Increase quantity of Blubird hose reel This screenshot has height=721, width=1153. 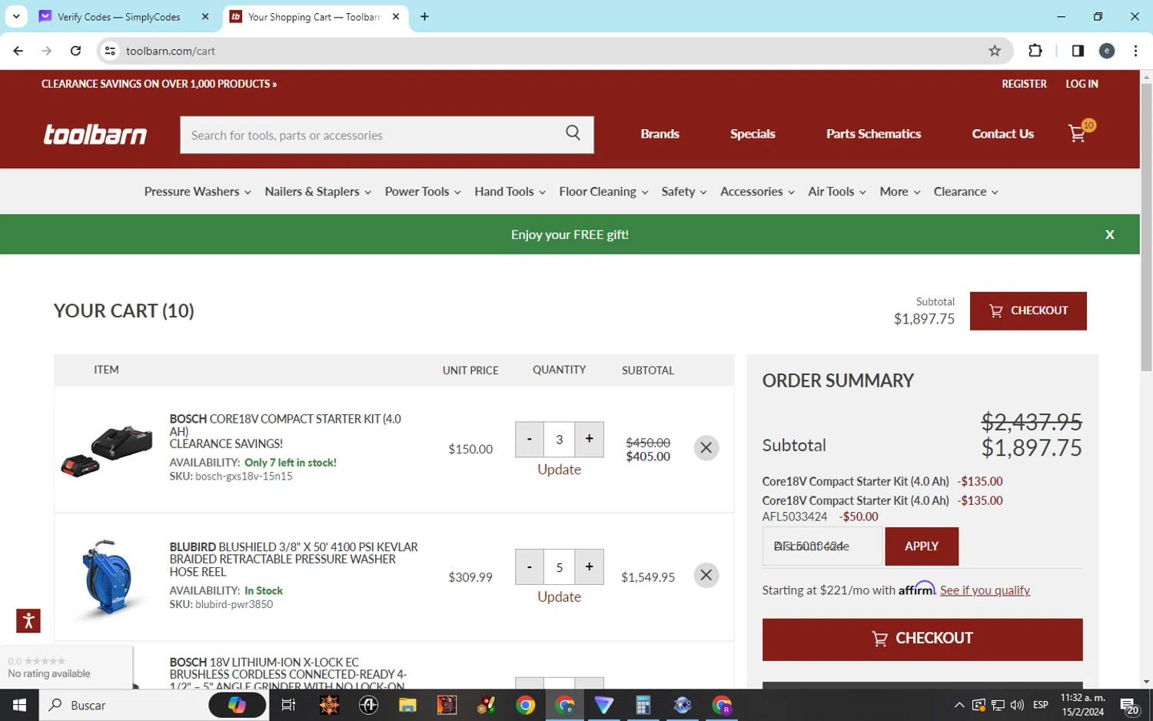pos(589,566)
